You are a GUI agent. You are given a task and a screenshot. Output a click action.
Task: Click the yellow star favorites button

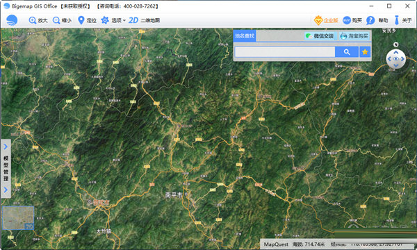coord(365,52)
